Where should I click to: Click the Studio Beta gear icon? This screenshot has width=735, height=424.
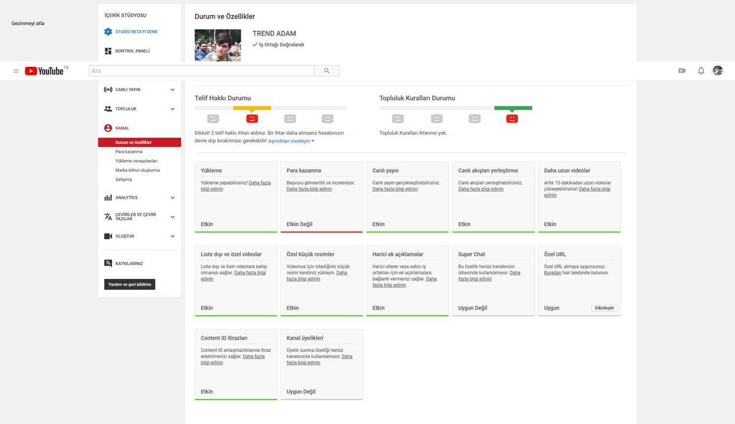click(108, 32)
